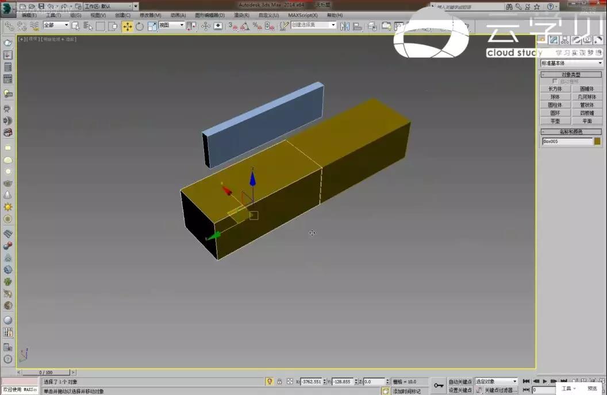Click the Mirror tool icon

(344, 26)
